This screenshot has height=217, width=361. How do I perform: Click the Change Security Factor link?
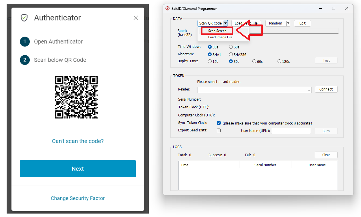78,198
